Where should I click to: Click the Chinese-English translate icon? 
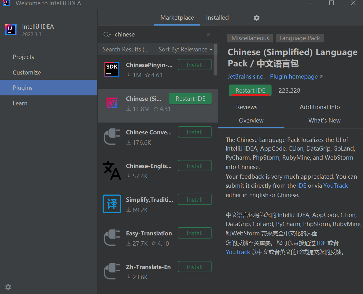tap(112, 170)
